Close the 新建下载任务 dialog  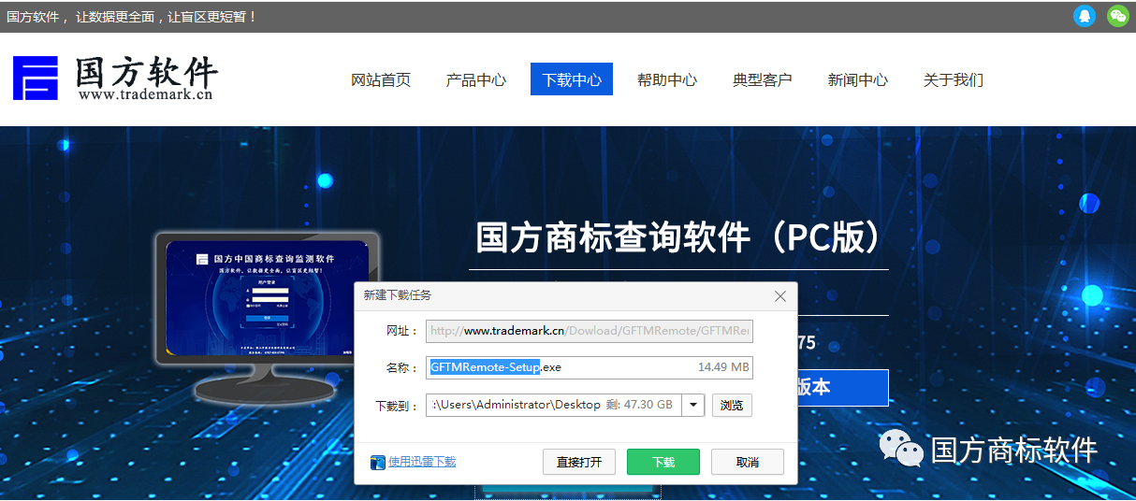click(x=780, y=296)
